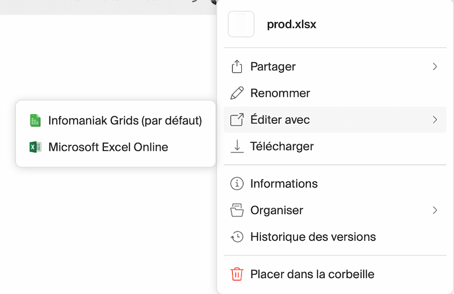Click the red trash bin icon

(237, 274)
